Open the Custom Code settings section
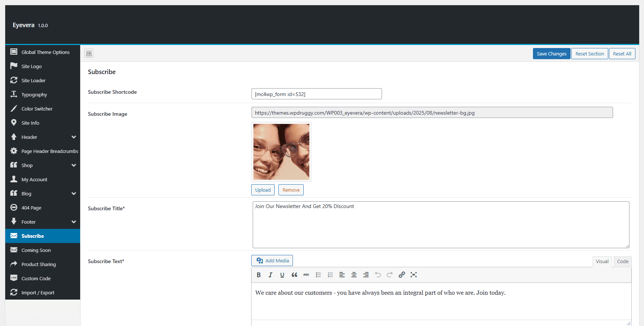 point(42,278)
